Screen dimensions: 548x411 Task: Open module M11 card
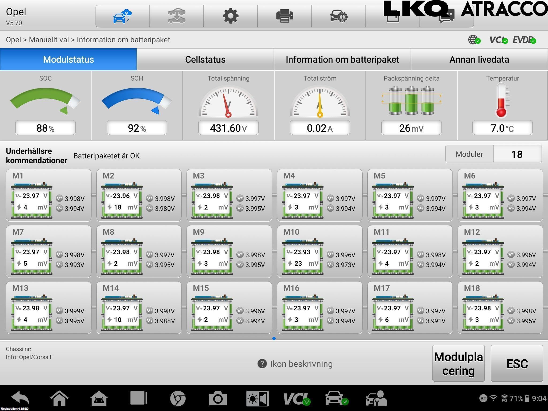coord(410,251)
